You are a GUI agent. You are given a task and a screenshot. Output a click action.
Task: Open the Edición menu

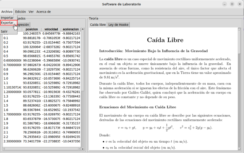[x=20, y=12]
